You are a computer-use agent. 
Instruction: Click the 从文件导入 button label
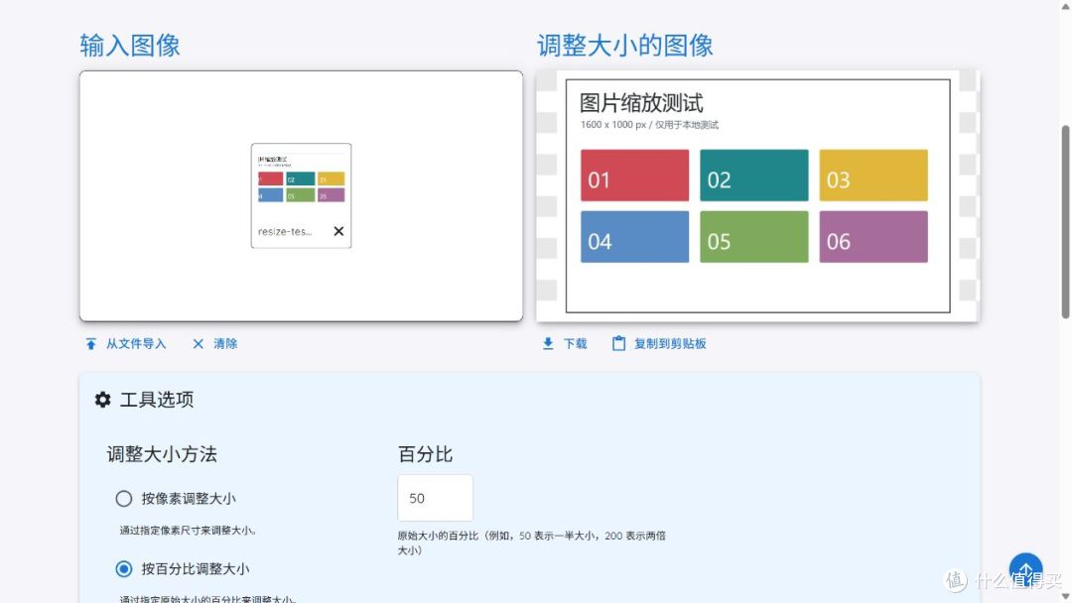[135, 343]
